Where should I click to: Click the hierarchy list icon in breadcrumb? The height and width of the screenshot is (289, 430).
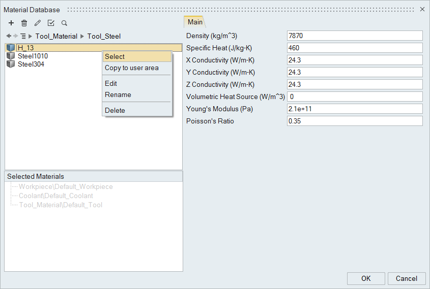[x=23, y=36]
